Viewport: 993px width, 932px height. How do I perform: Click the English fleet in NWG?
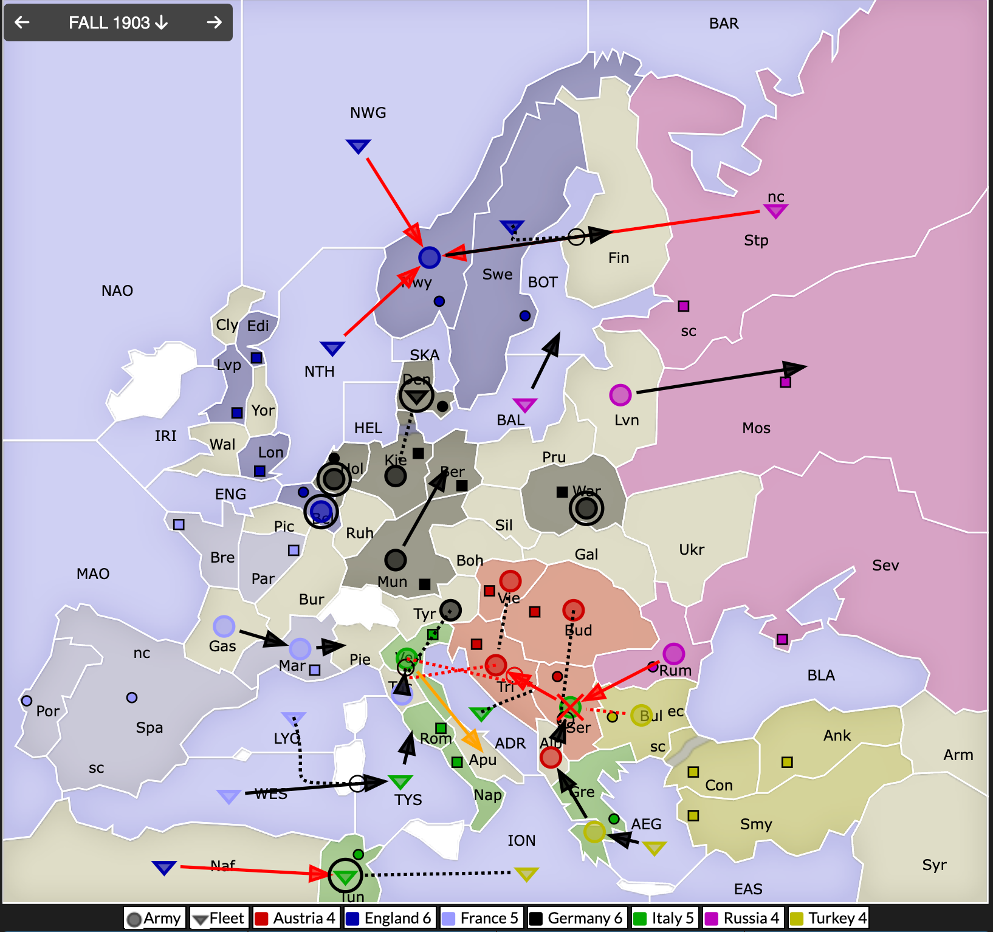point(358,146)
